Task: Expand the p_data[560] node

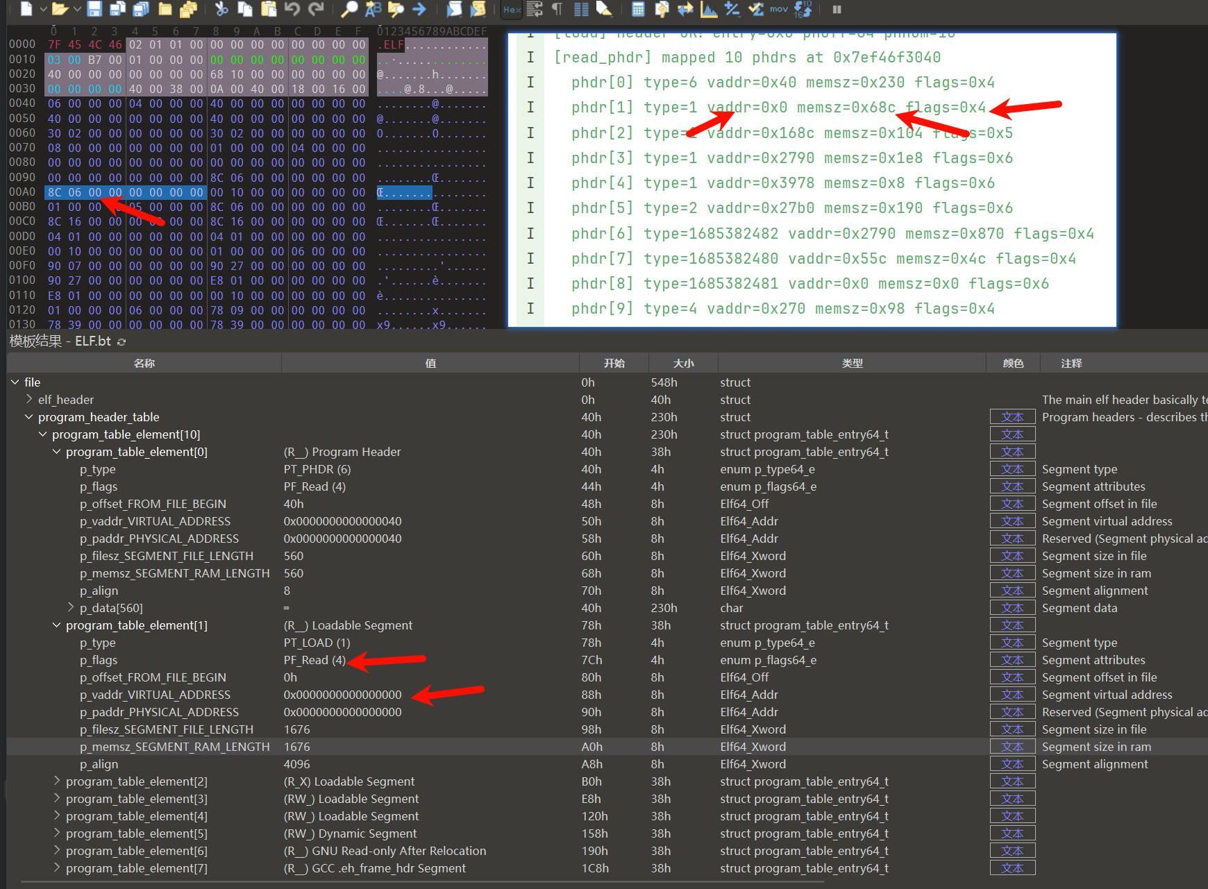Action: [70, 607]
